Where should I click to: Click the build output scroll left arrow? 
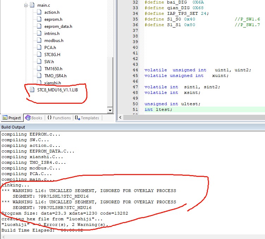(4, 237)
